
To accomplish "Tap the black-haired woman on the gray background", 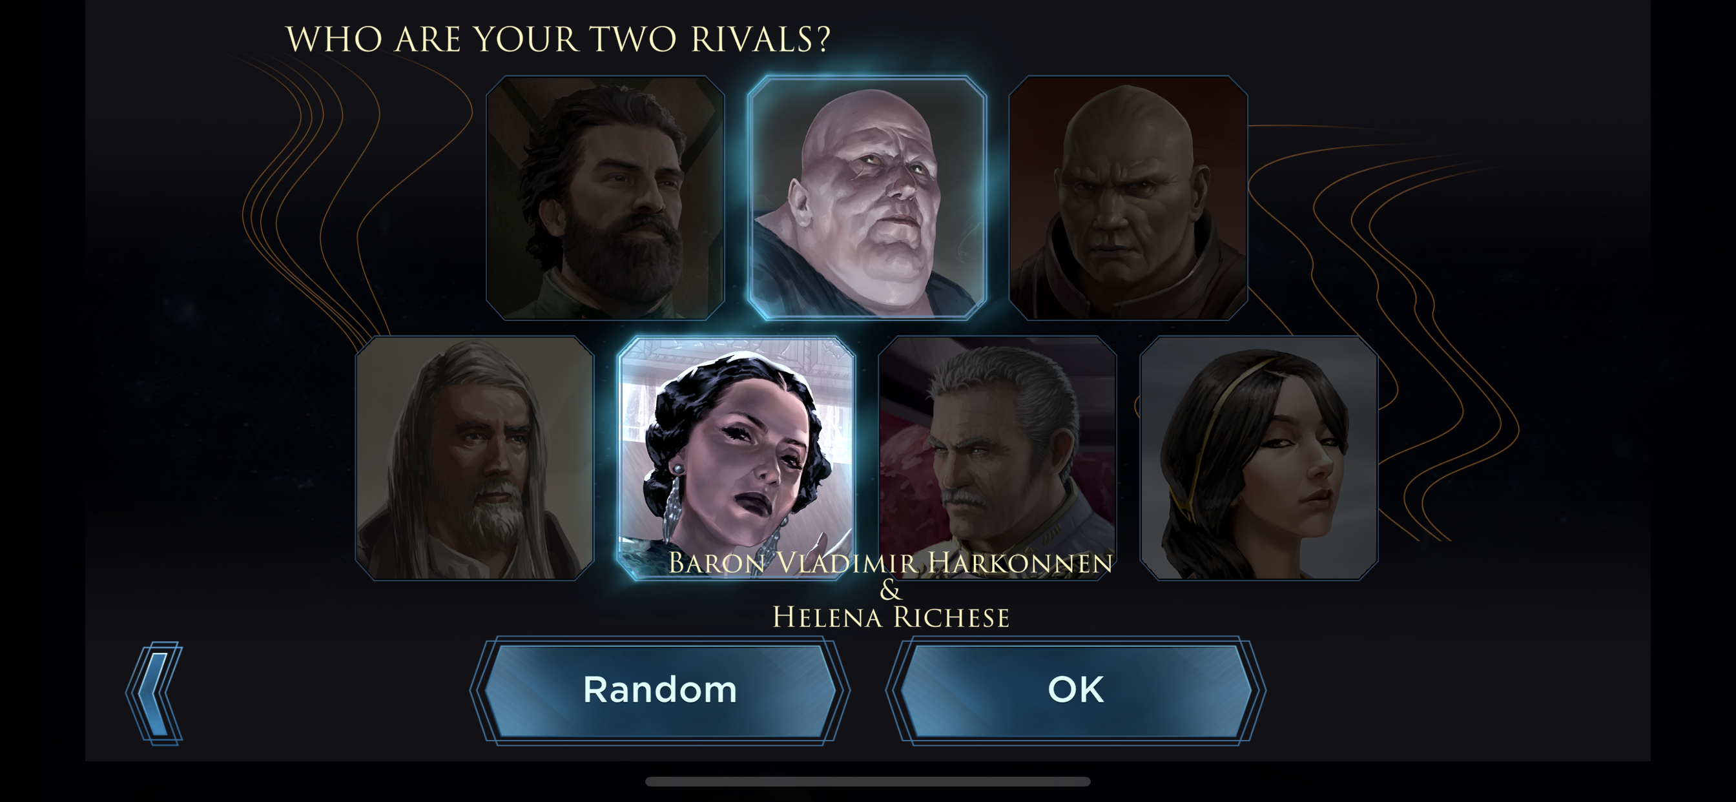I will 1259,458.
